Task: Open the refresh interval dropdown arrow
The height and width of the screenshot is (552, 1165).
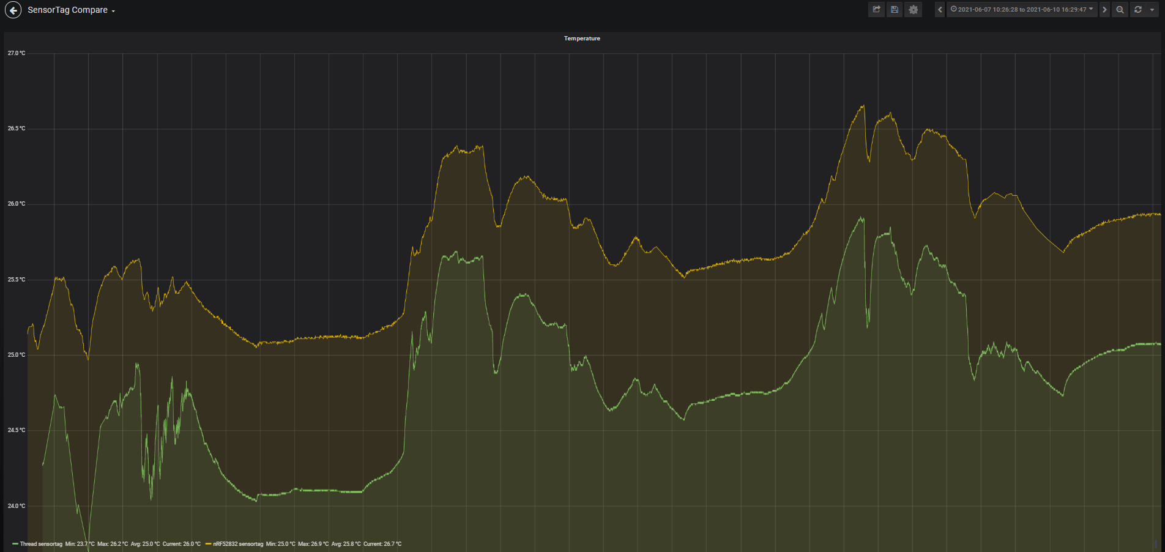Action: click(x=1152, y=9)
